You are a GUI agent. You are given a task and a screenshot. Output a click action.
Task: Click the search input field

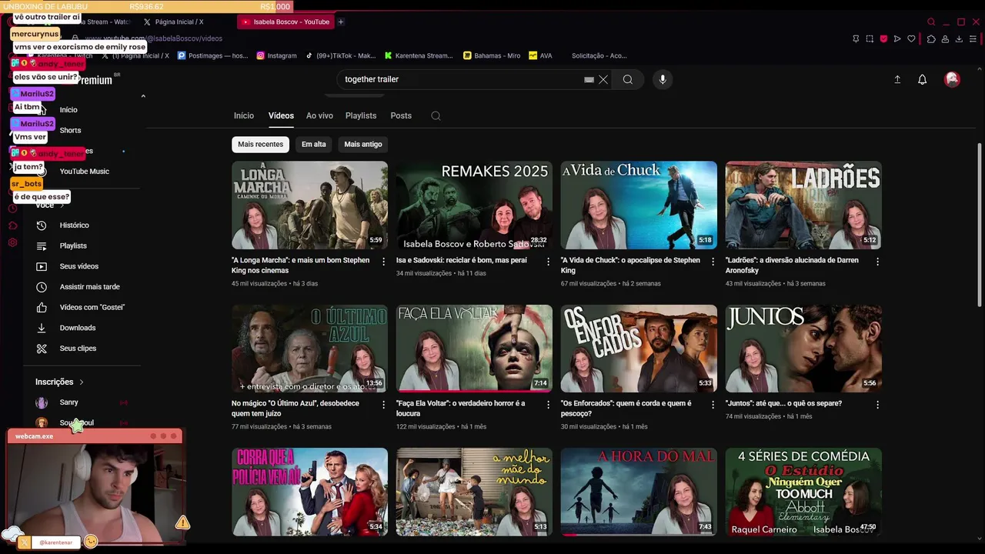(460, 79)
